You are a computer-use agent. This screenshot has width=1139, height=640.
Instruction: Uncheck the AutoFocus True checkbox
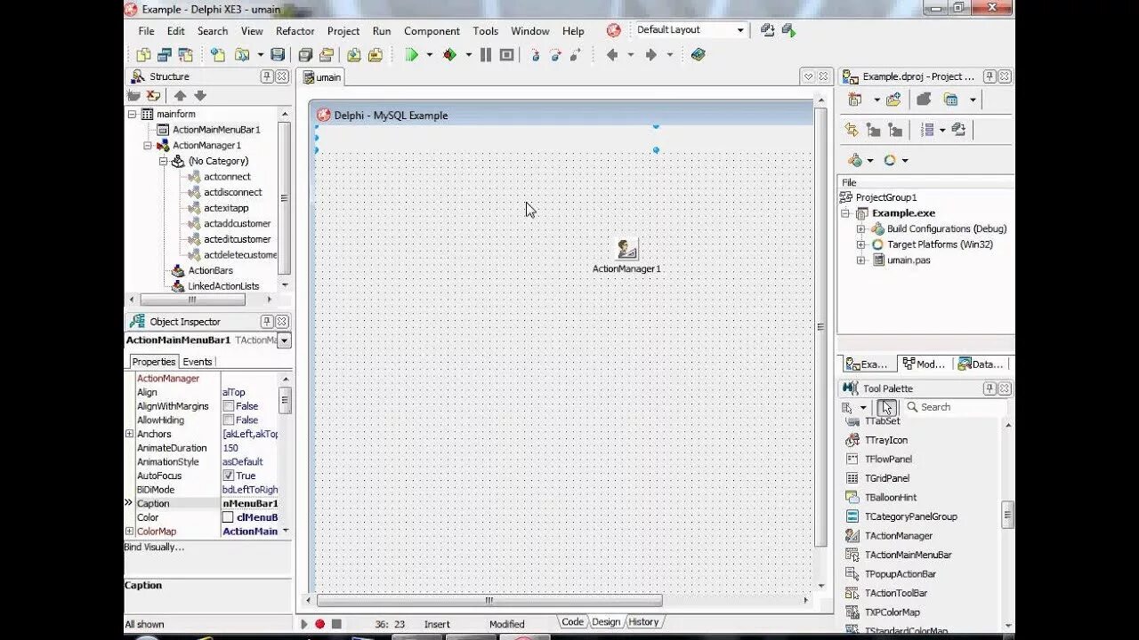pyautogui.click(x=229, y=476)
